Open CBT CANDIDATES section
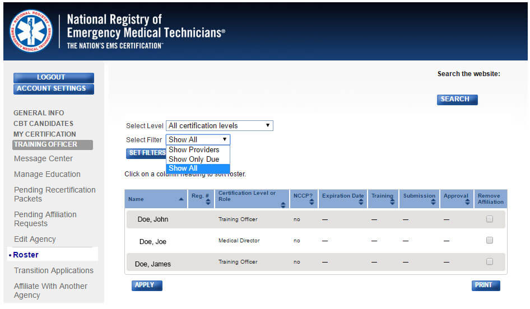The height and width of the screenshot is (309, 530). pos(43,124)
